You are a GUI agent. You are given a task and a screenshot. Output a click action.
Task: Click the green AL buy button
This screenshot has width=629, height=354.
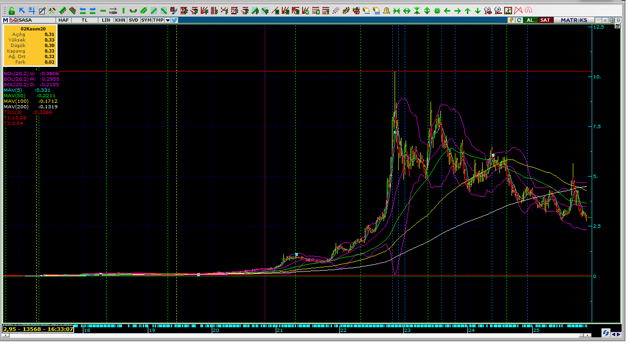(530, 20)
